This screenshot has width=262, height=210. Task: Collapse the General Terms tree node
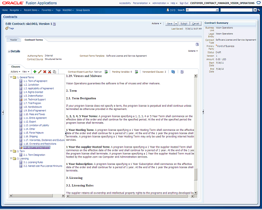tap(11, 77)
